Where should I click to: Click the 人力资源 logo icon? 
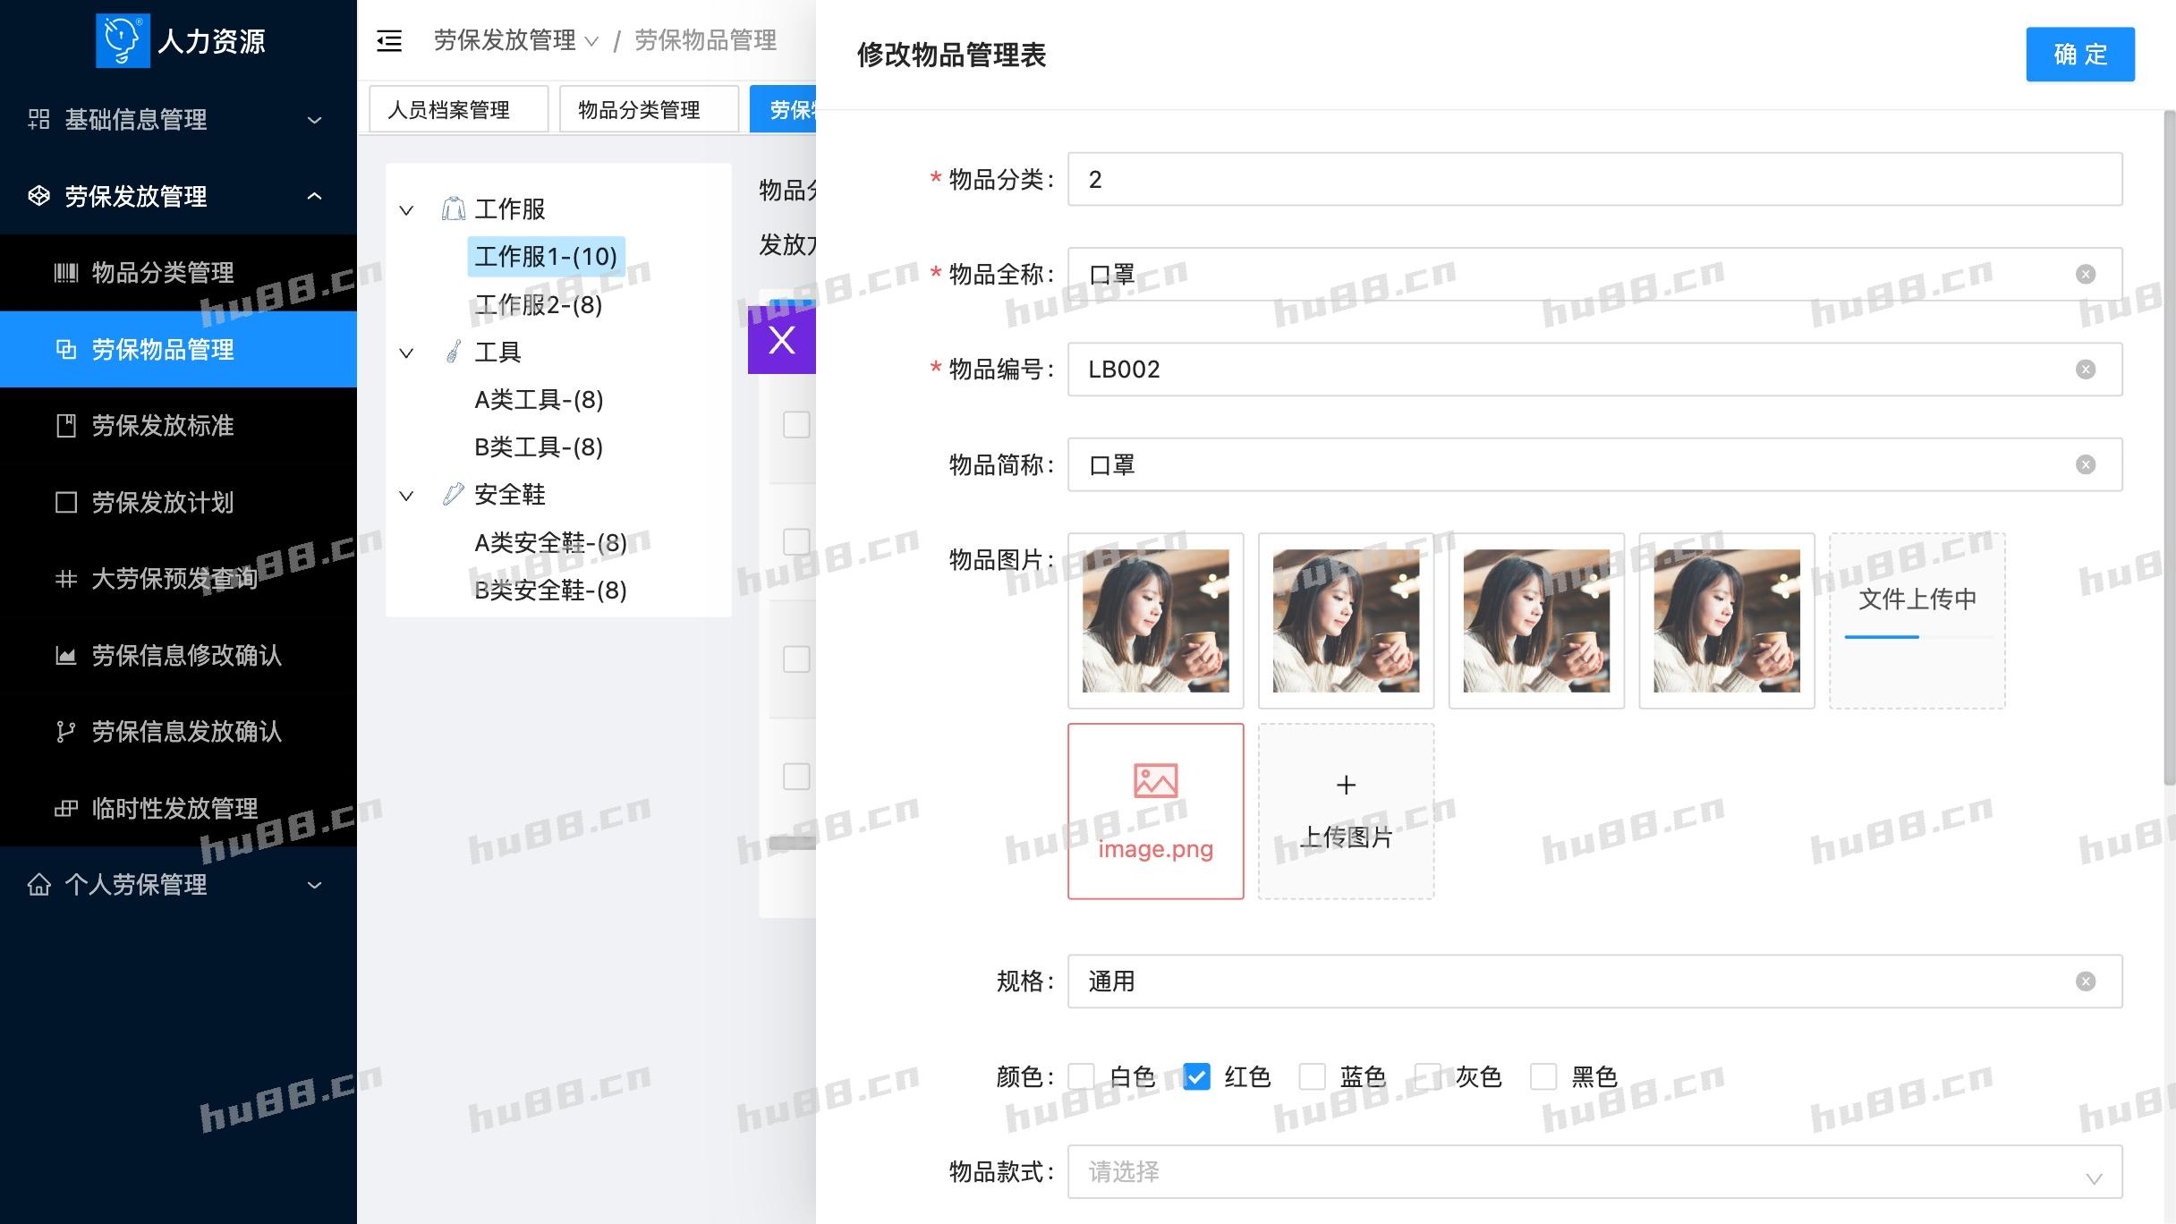(123, 40)
